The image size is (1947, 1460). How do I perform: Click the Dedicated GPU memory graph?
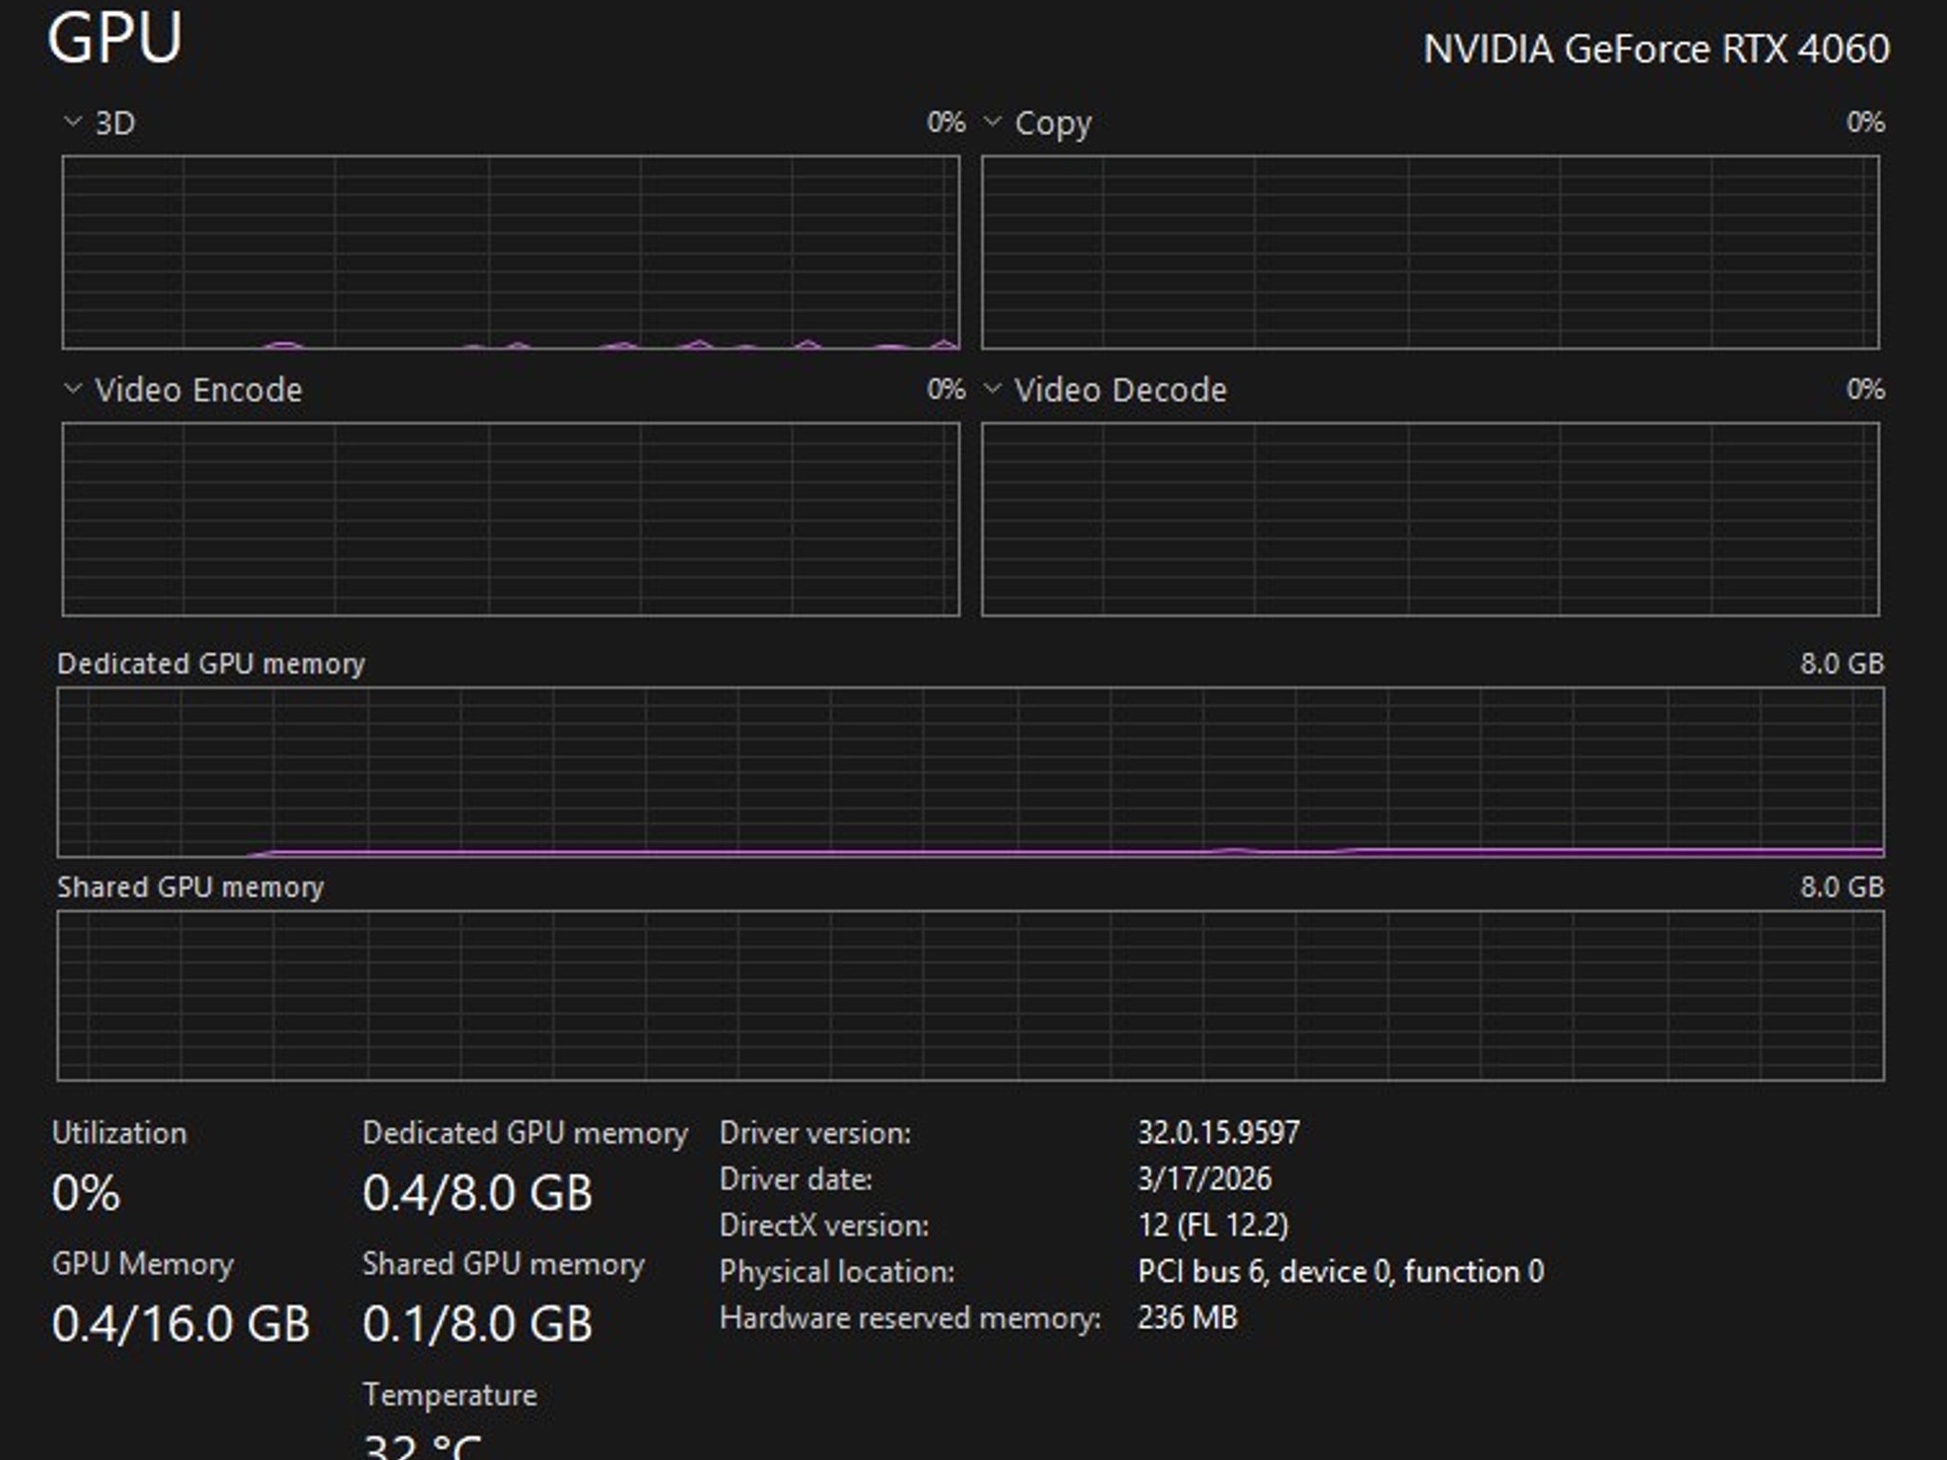click(x=971, y=772)
